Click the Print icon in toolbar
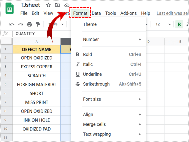The height and width of the screenshot is (142, 189). click(29, 24)
